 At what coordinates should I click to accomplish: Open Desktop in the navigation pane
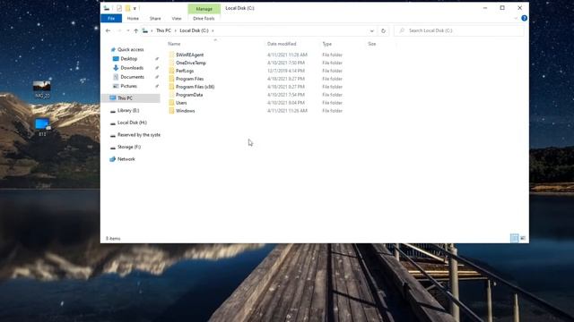[x=129, y=59]
